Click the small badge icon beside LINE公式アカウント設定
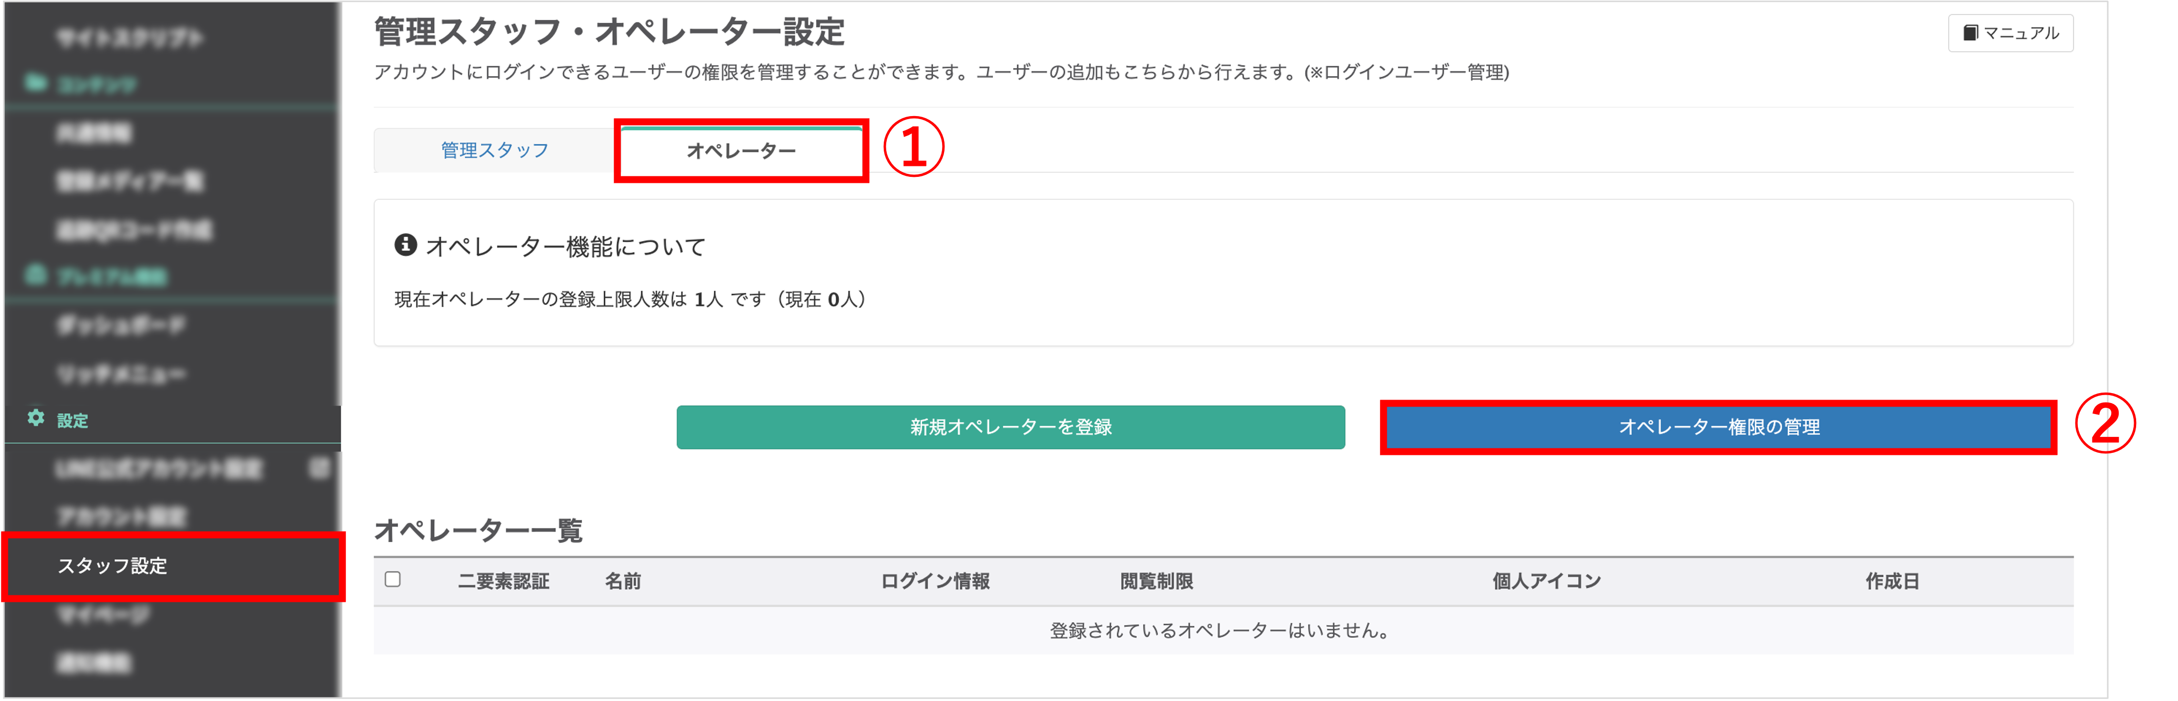 (320, 468)
